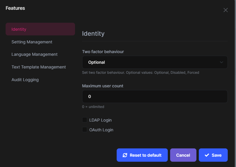Click the LDAP Login label text
236x167 pixels.
point(100,120)
